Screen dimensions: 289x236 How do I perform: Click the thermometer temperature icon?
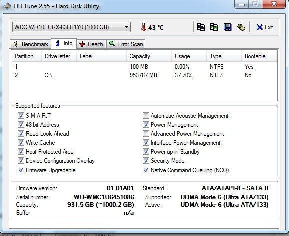143,27
